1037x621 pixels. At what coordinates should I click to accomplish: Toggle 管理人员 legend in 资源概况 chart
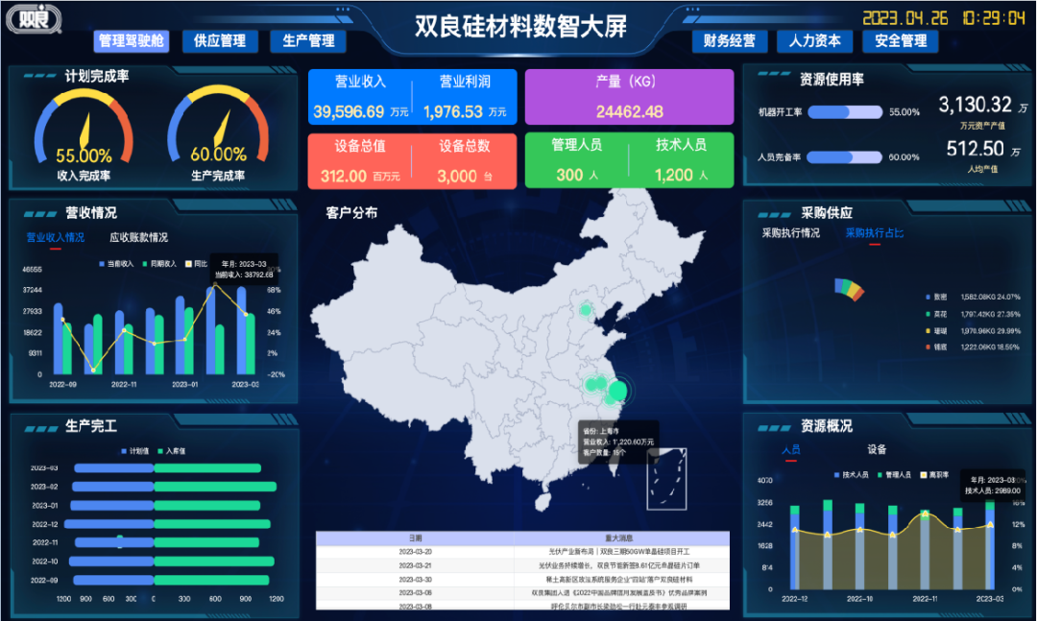pos(894,475)
